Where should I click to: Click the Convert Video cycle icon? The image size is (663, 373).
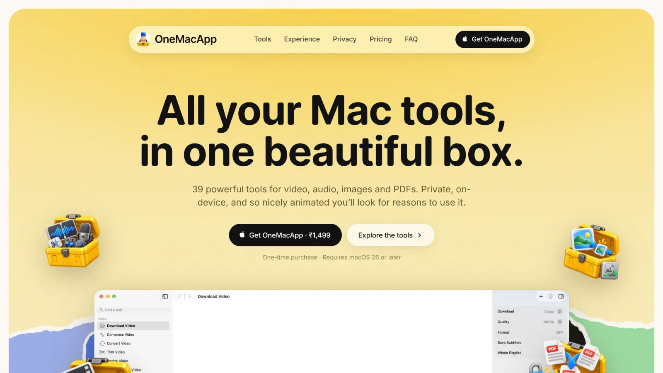[x=102, y=343]
